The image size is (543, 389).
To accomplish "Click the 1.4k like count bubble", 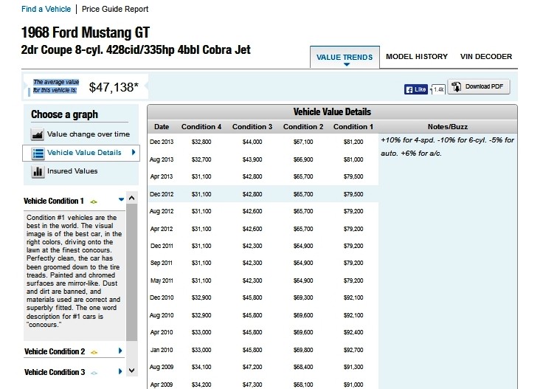I will (438, 89).
